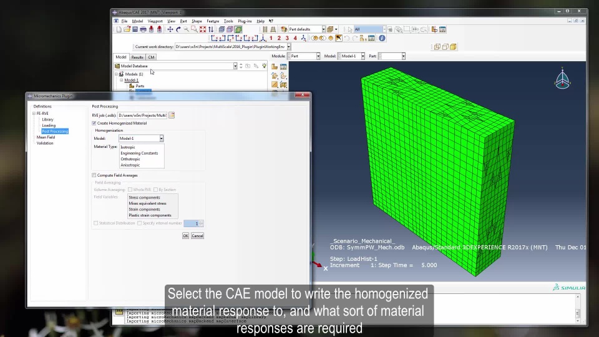Open the work directory dropdown
The image size is (599, 337).
[289, 47]
